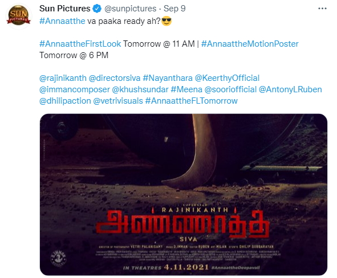This screenshot has width=337, height=278.
Task: Open the #AnnaattheMotionPoster hashtag
Action: pos(250,44)
